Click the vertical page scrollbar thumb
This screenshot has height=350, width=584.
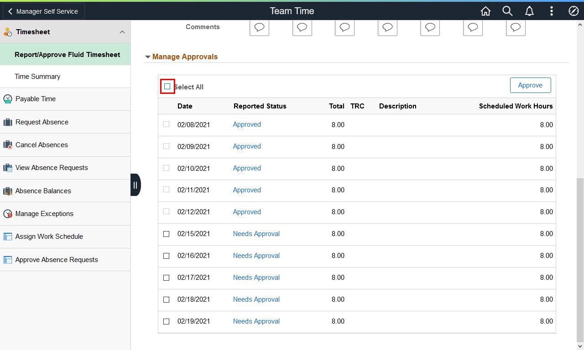tap(580, 260)
